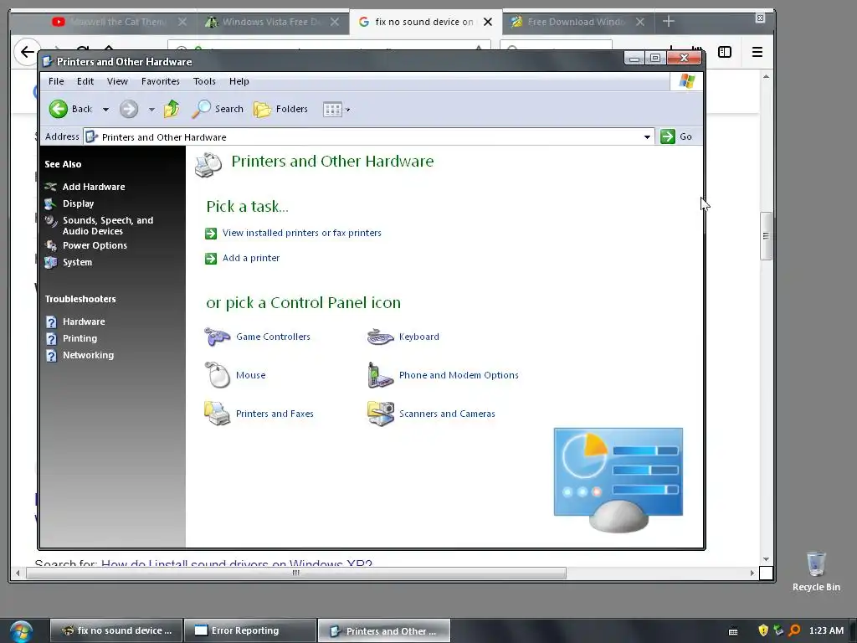Toggle the Folders pane button
This screenshot has width=857, height=643.
pyautogui.click(x=281, y=109)
